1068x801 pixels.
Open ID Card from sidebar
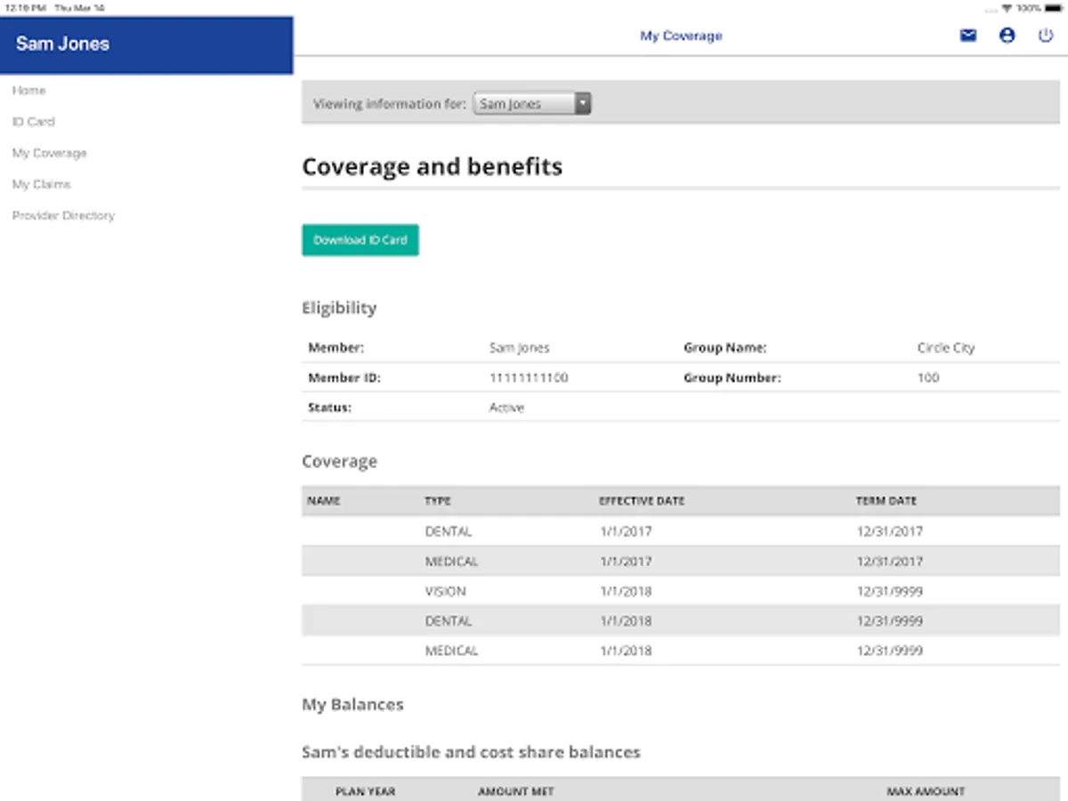34,122
